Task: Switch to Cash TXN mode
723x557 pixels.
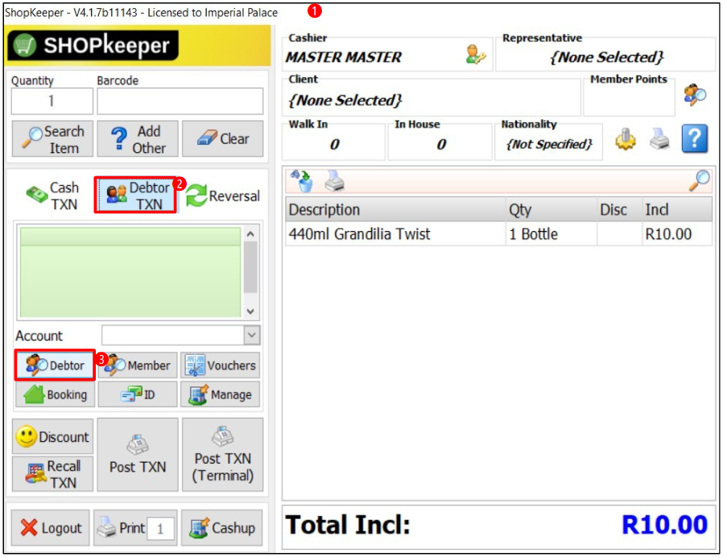Action: 52,196
